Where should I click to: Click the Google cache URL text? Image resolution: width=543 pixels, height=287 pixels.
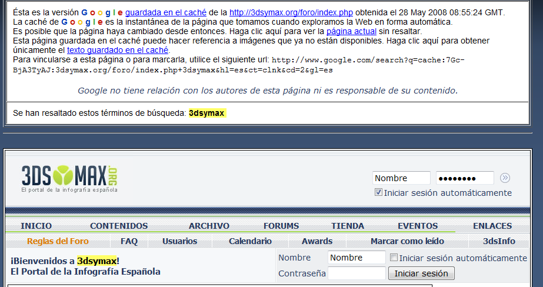[x=239, y=65]
